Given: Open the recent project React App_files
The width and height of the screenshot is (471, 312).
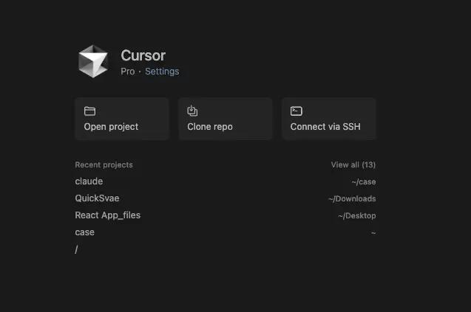Looking at the screenshot, I should pos(107,215).
